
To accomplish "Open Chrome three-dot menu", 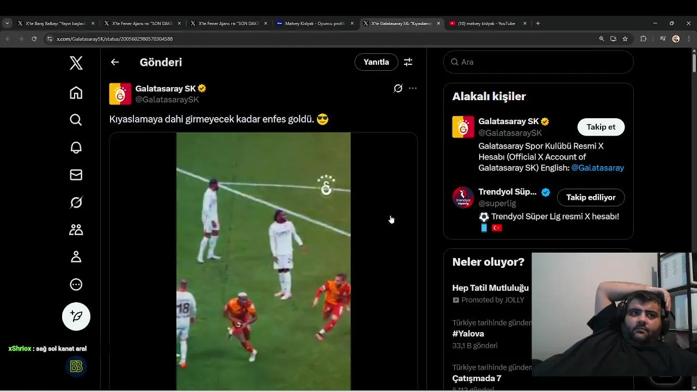I will [x=689, y=39].
